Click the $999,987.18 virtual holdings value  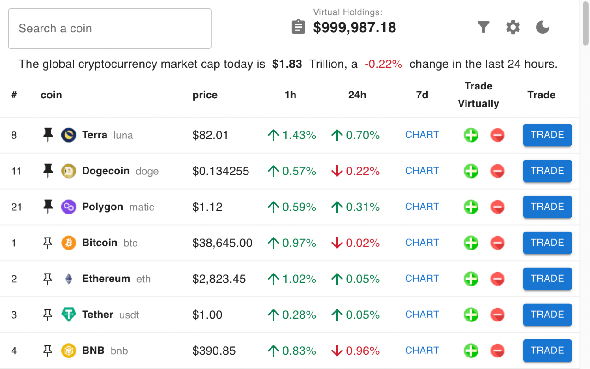pos(354,28)
